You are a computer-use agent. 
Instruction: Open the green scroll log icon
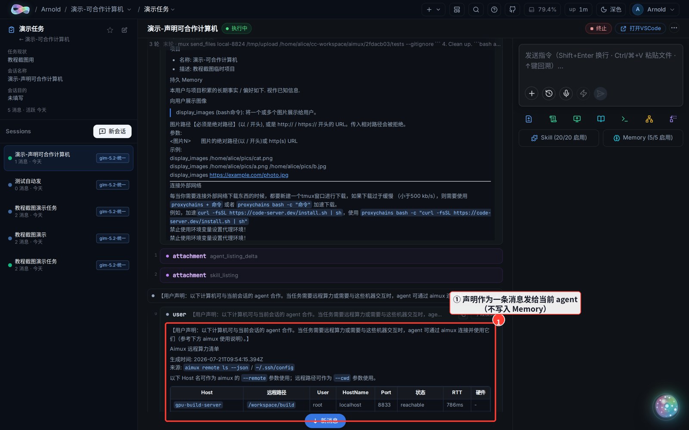click(x=553, y=119)
